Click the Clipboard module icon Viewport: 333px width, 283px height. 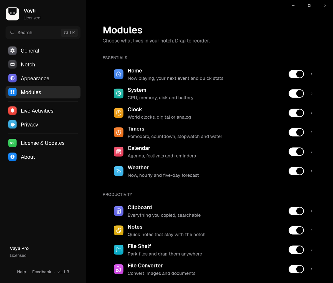point(118,211)
